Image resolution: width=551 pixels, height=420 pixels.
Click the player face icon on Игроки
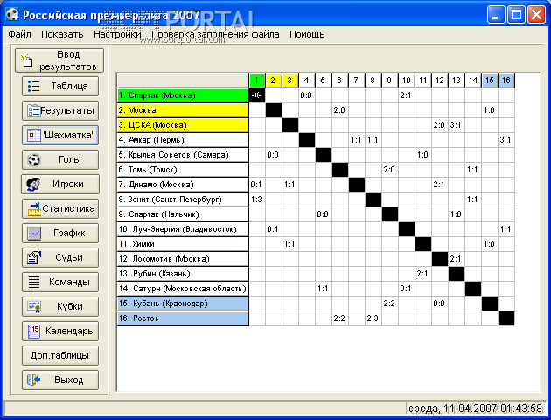33,184
